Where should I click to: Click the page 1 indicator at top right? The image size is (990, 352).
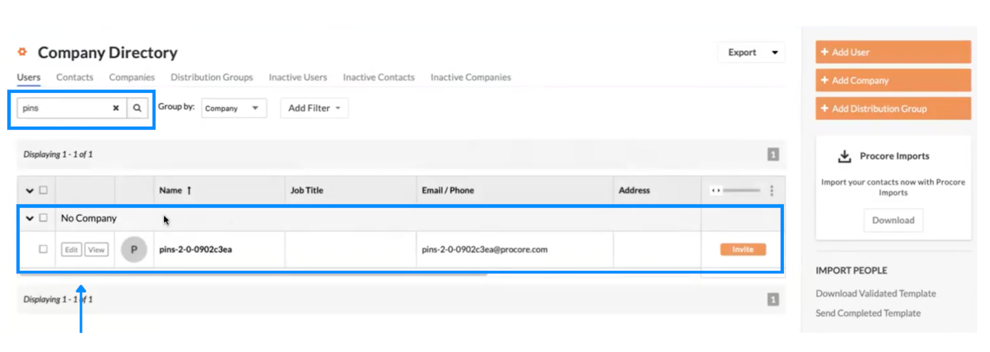pos(773,155)
